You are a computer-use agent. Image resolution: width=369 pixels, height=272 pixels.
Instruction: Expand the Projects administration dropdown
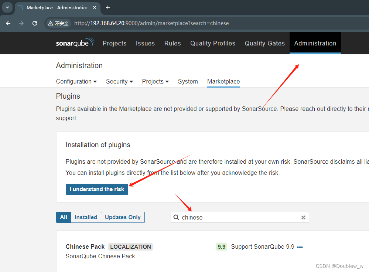coord(155,81)
